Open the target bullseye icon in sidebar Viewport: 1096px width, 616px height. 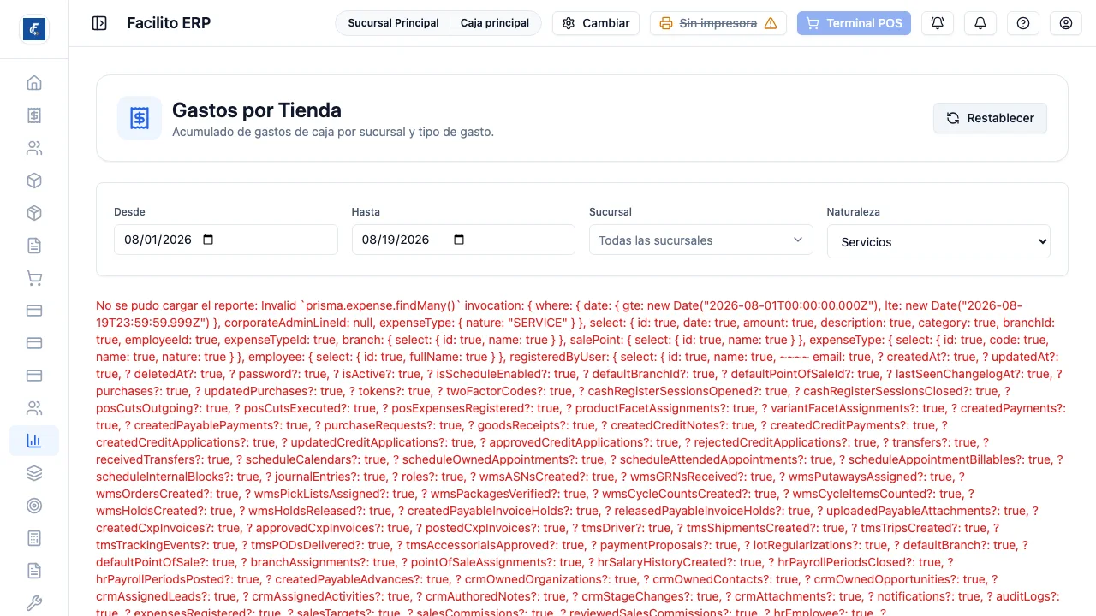[x=34, y=506]
